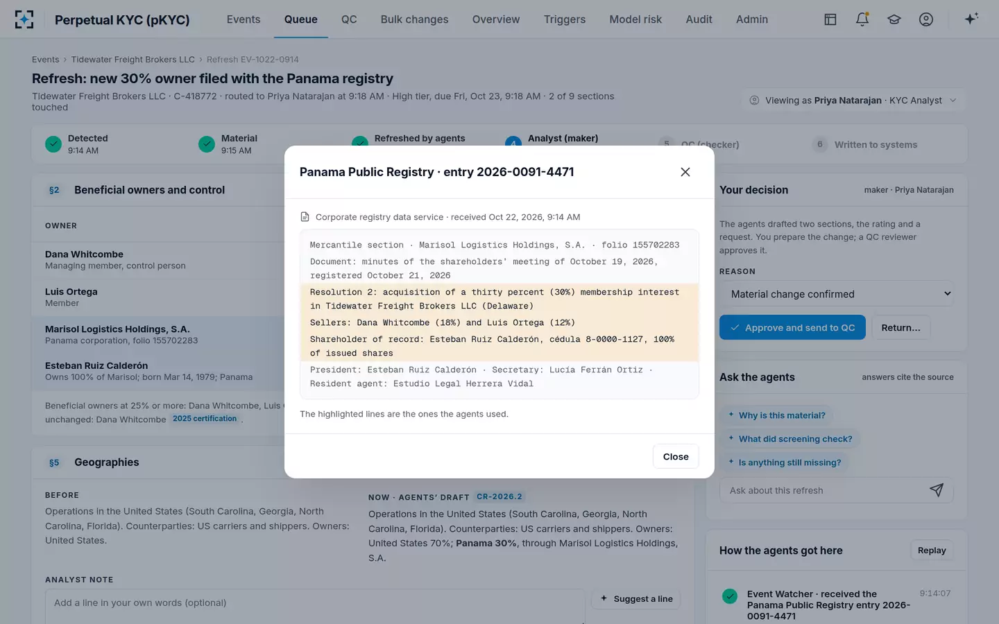The image size is (999, 624).
Task: Open the Bulk changes tab
Action: 414,19
